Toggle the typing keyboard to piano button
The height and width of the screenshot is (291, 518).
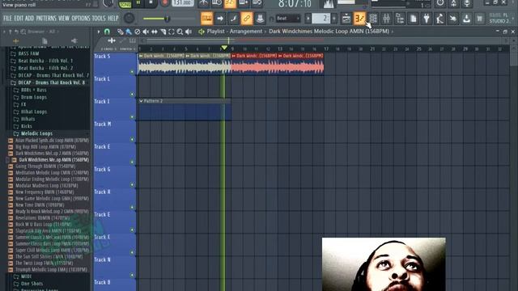[x=207, y=19]
